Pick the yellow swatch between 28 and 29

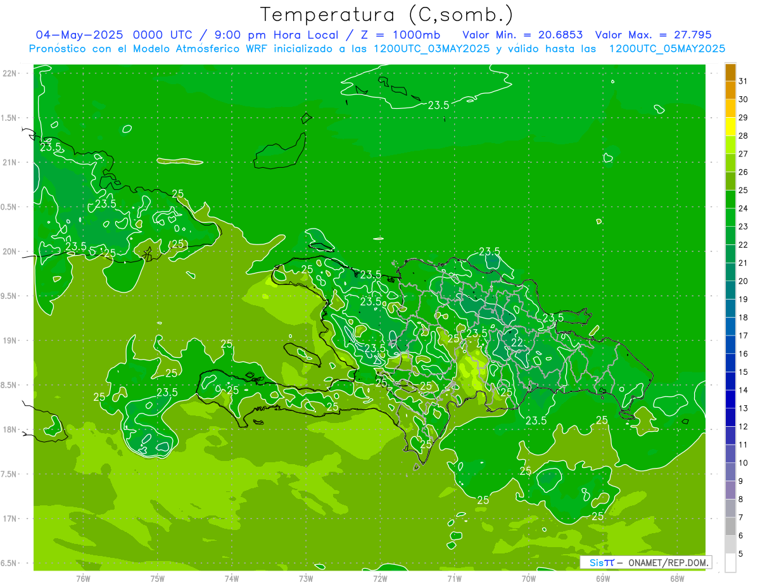tap(730, 127)
